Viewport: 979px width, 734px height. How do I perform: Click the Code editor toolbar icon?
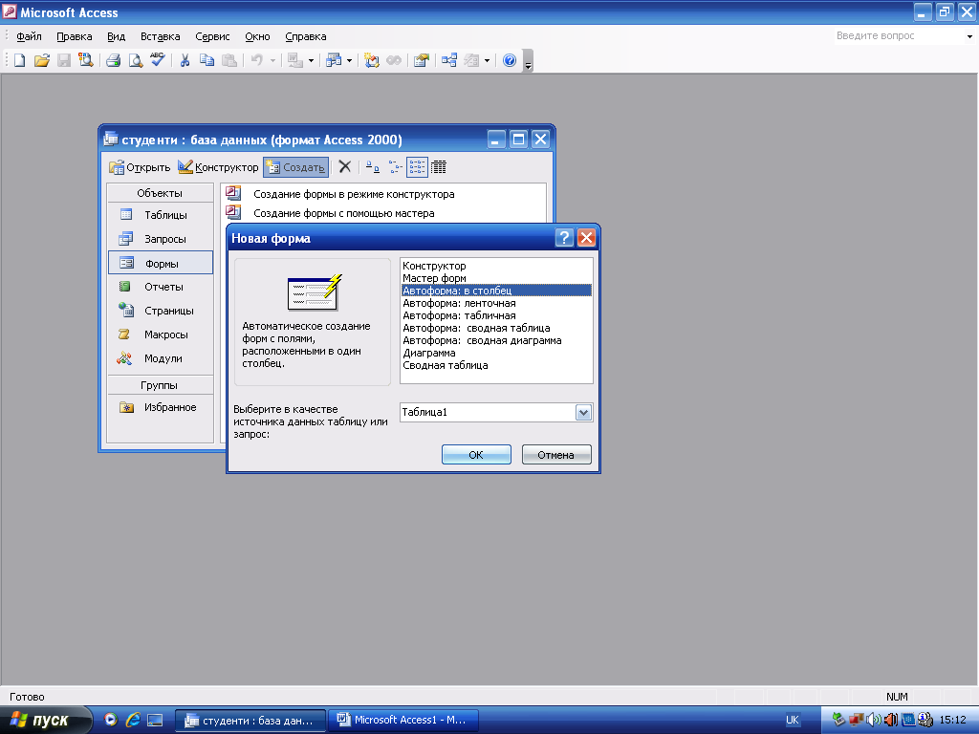(x=372, y=60)
